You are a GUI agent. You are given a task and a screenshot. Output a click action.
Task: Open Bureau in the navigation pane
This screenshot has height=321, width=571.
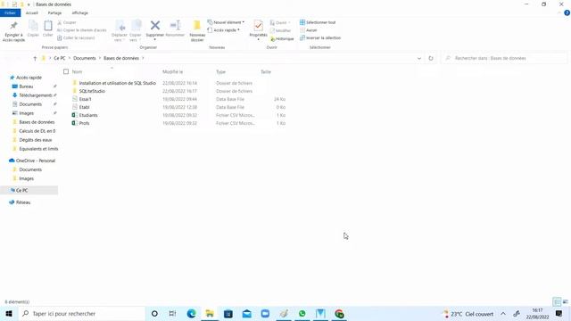(x=26, y=86)
